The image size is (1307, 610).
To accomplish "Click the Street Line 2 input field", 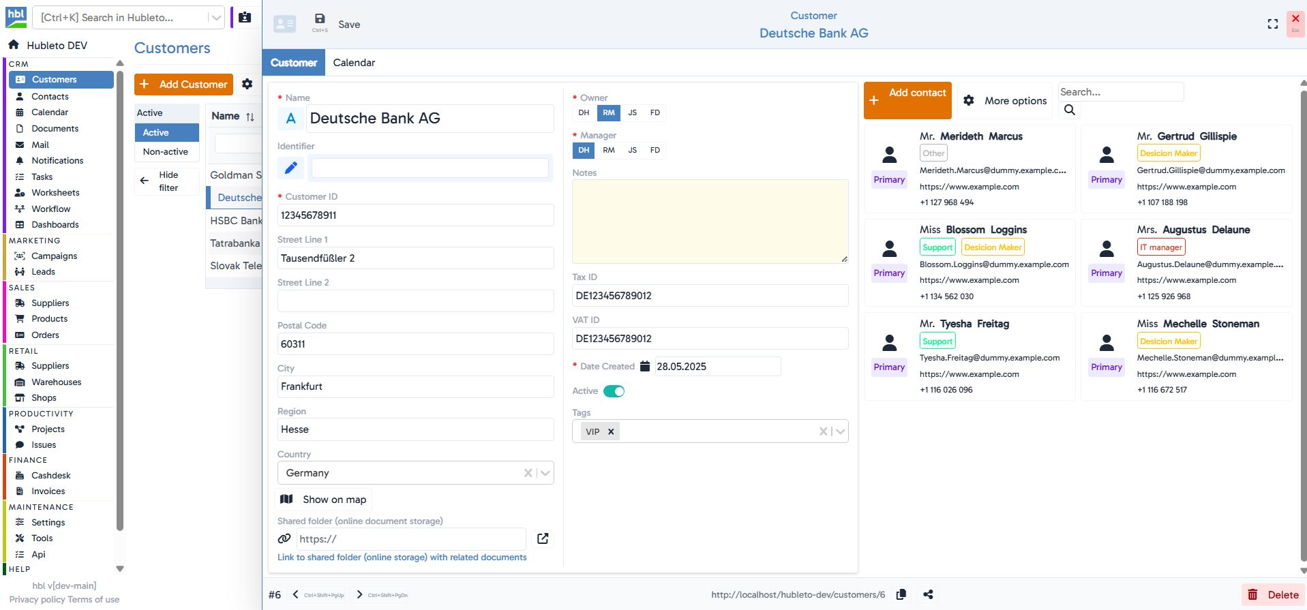I will [x=415, y=301].
